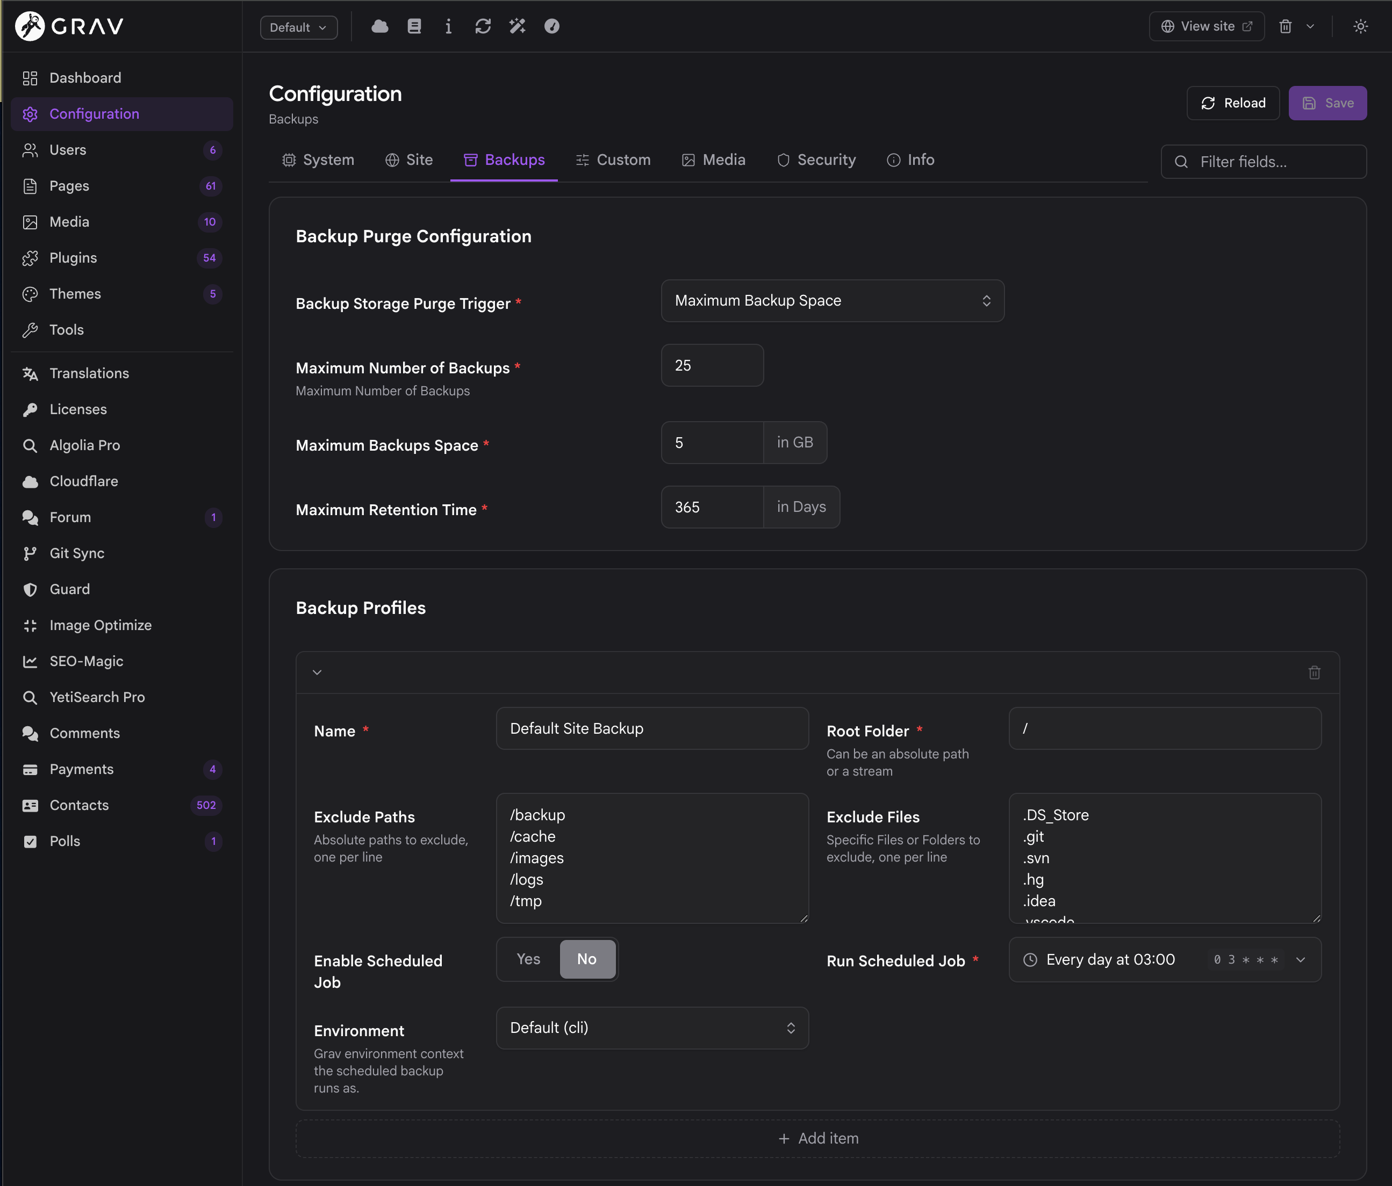Click the refresh arrows toolbar icon

(x=483, y=26)
